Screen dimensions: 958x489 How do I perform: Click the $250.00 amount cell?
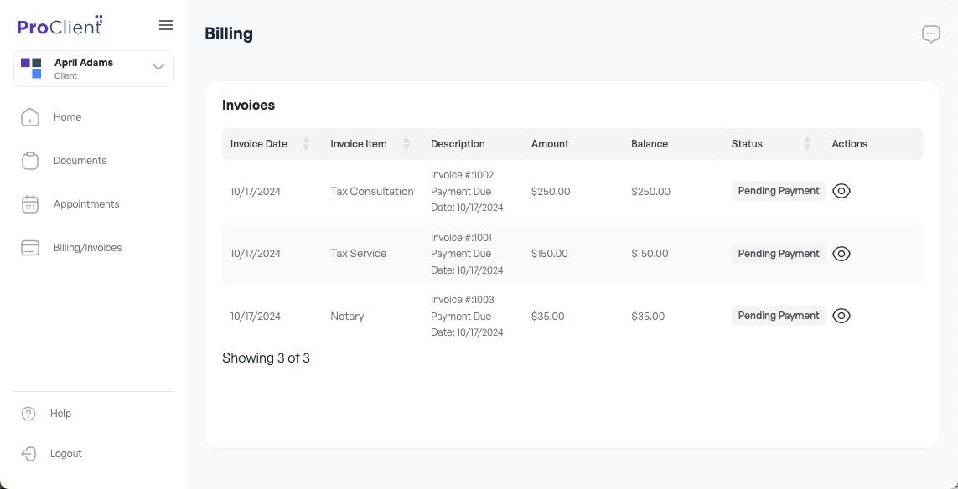(x=551, y=192)
